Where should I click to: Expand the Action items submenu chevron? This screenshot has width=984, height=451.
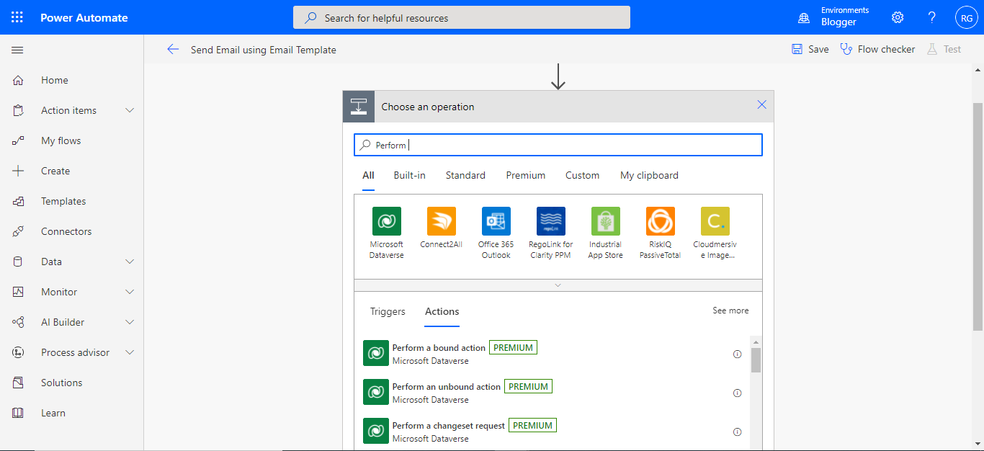click(x=130, y=110)
